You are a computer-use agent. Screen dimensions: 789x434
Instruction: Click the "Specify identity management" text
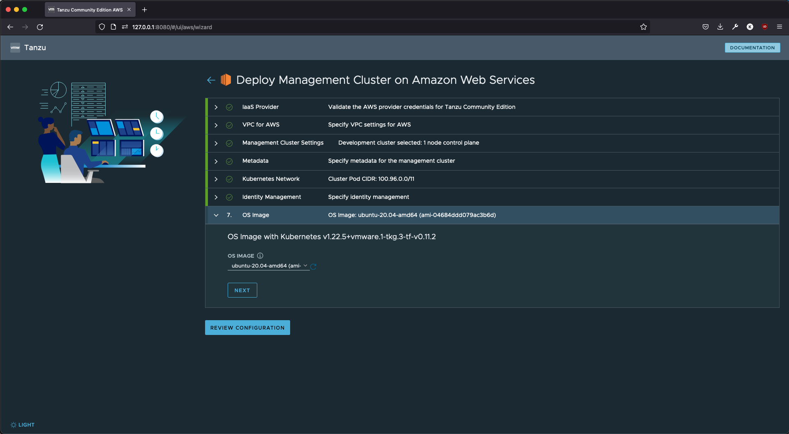[x=369, y=197]
